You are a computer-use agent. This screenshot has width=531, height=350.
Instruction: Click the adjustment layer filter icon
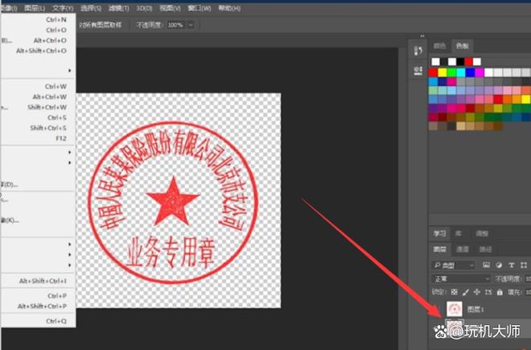pyautogui.click(x=500, y=265)
